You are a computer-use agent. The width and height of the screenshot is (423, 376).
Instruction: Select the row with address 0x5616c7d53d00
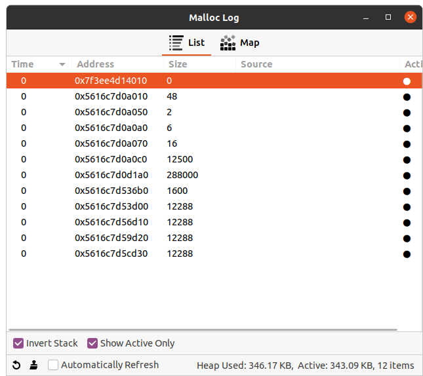(x=214, y=206)
